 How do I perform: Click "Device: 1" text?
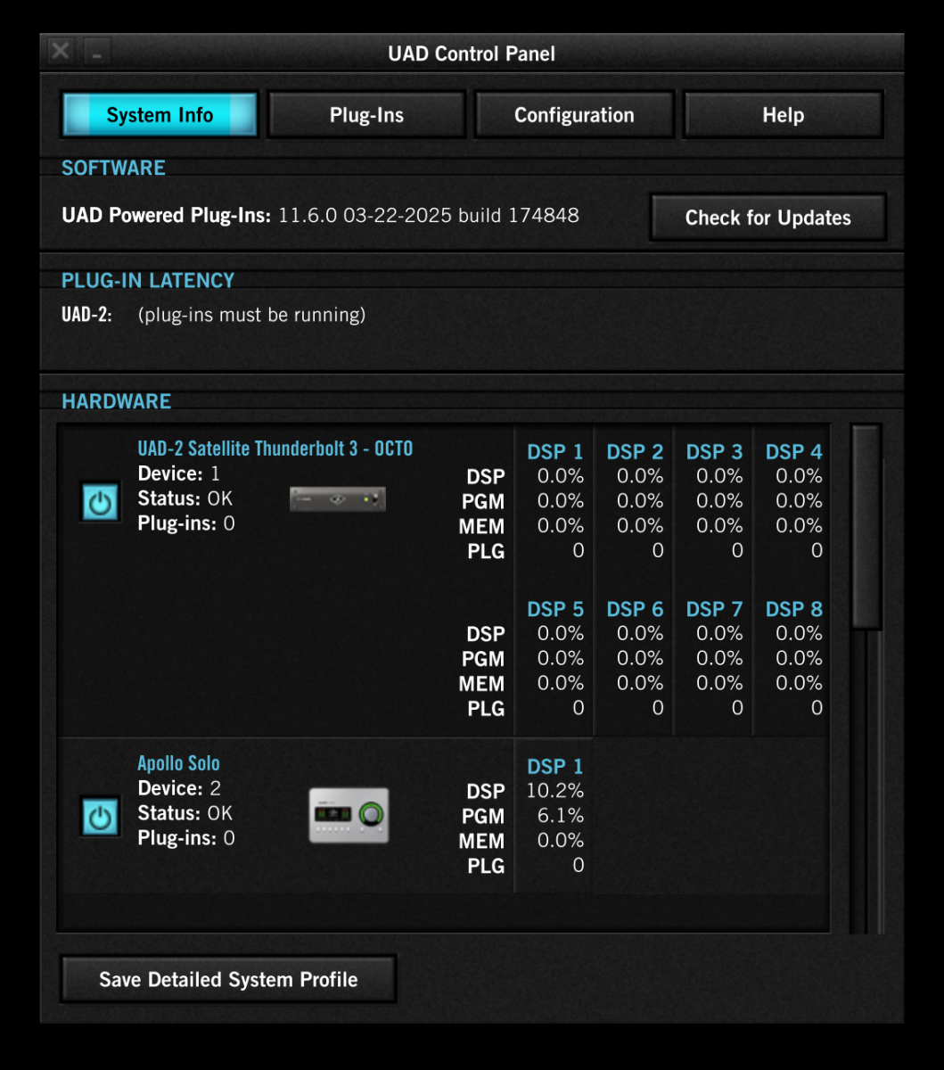pos(178,473)
